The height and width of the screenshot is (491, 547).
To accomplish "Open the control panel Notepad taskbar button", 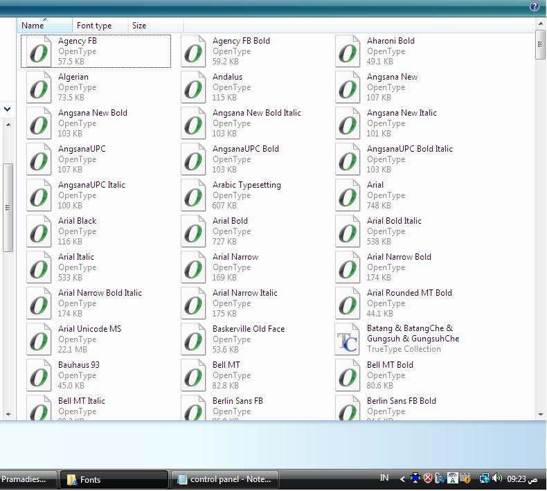I will coord(225,479).
